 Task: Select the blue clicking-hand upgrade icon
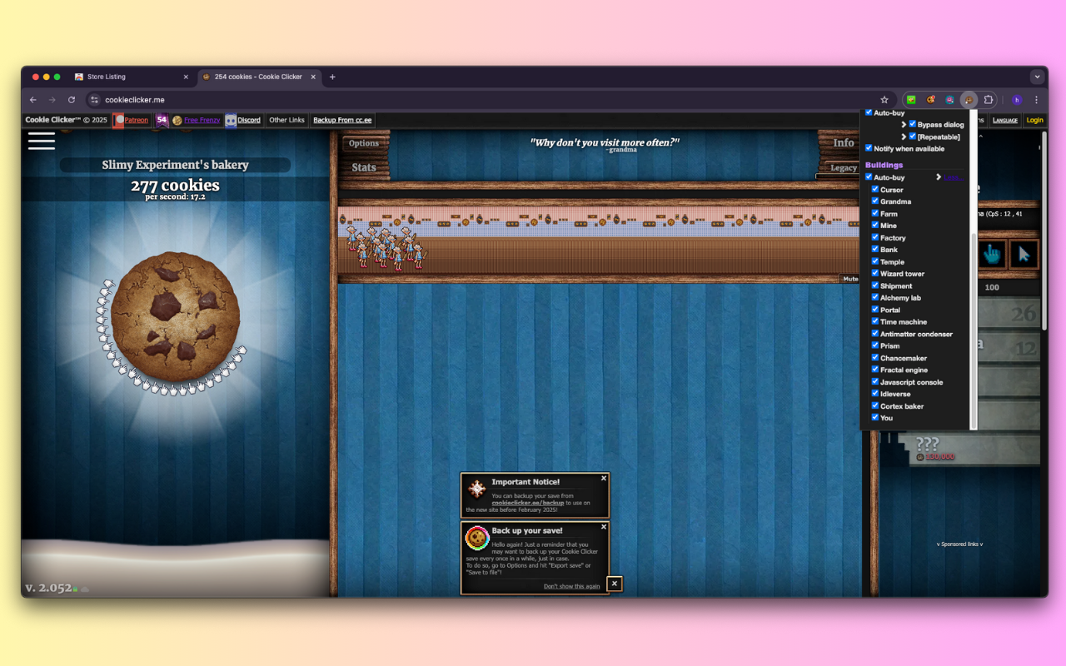(x=991, y=254)
